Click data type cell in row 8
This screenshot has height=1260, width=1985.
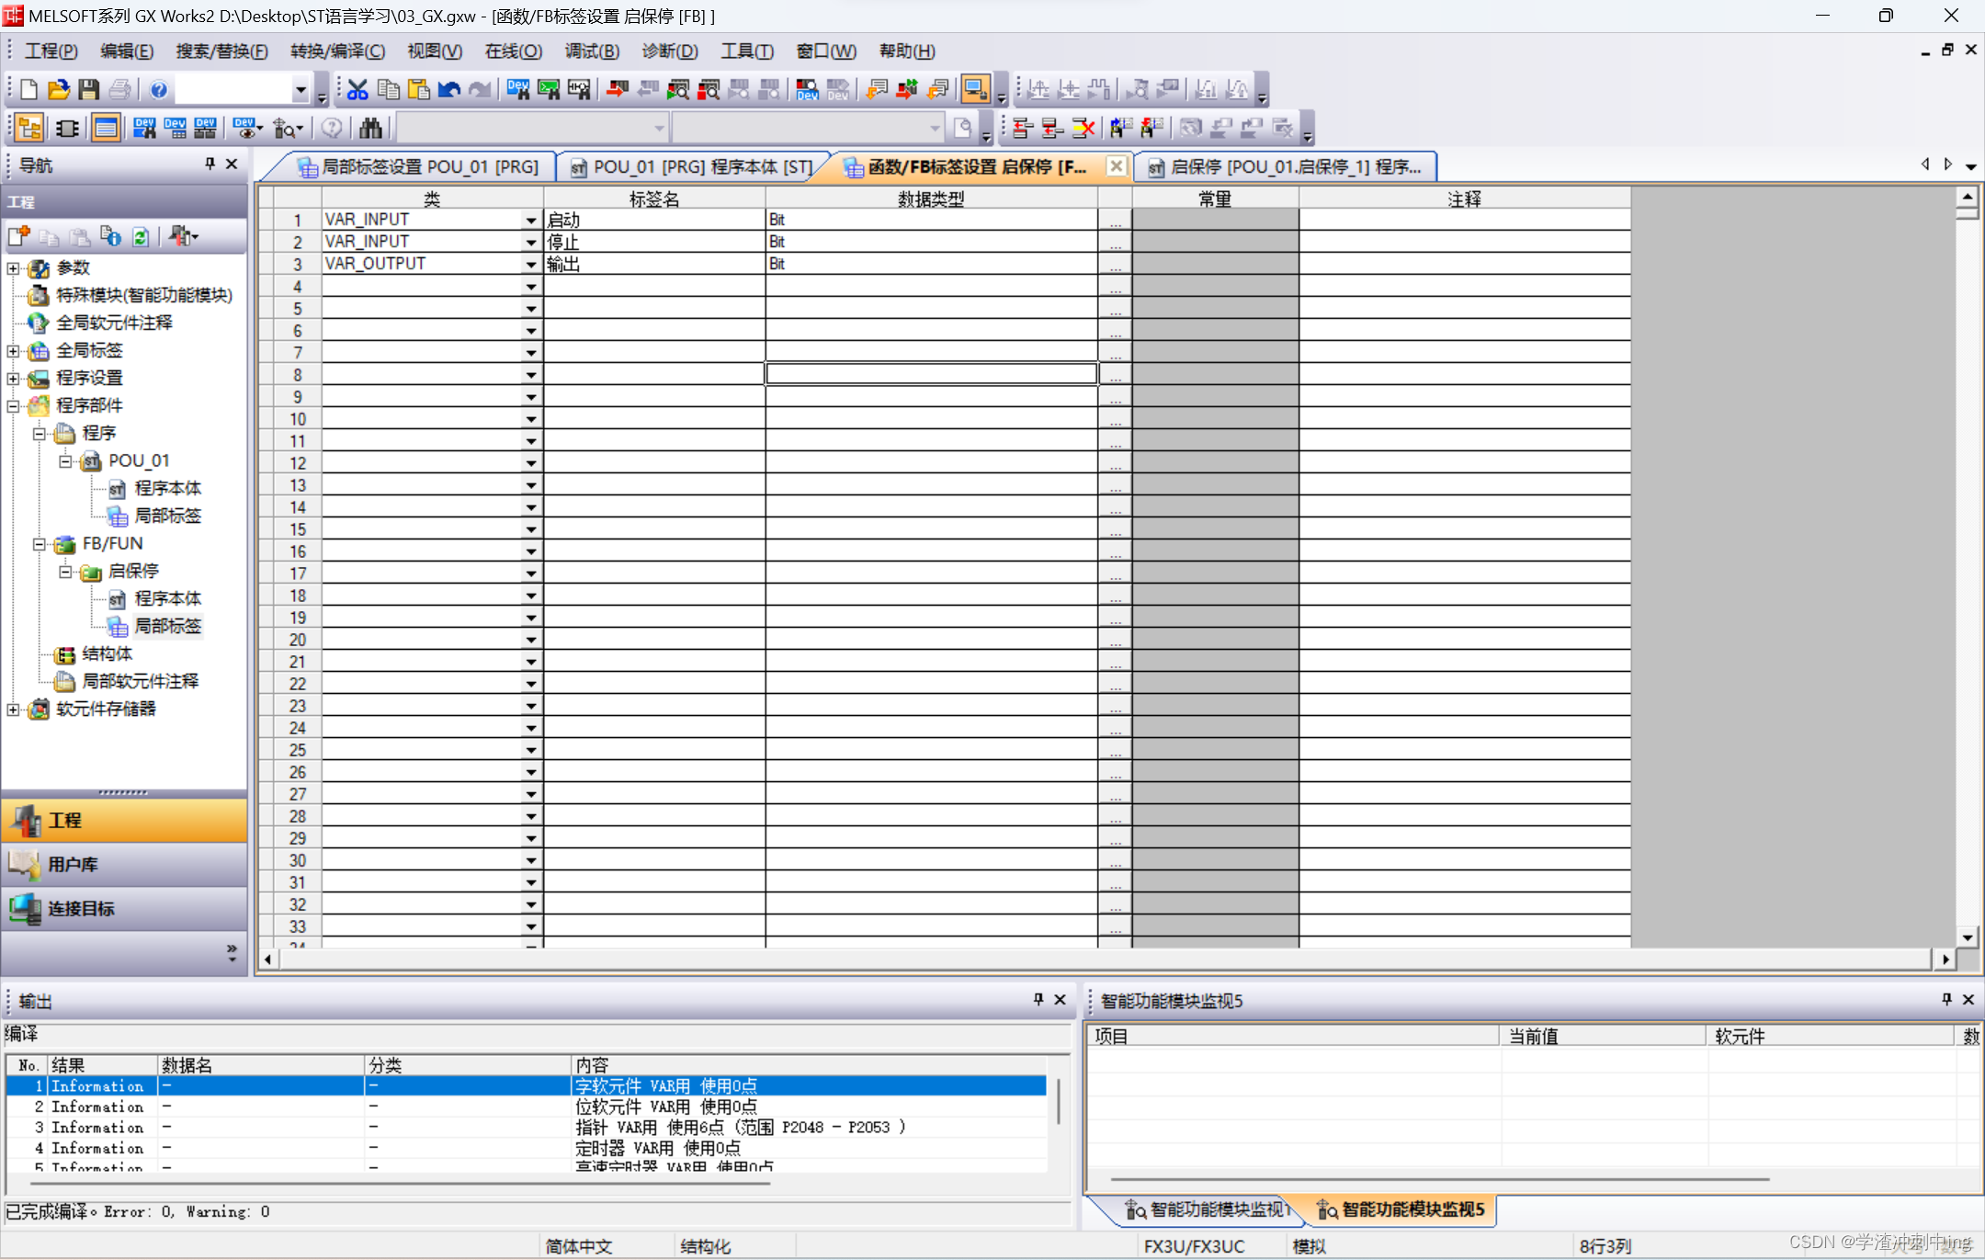[930, 374]
